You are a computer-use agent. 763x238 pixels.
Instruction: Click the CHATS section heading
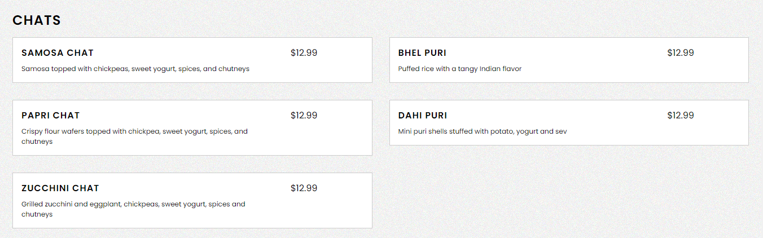coord(37,20)
